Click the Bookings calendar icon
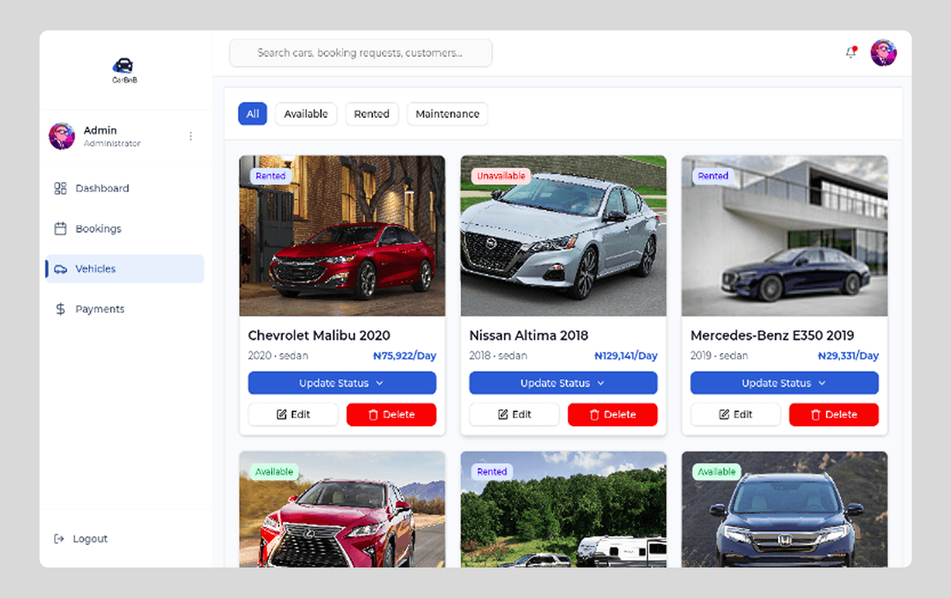The width and height of the screenshot is (951, 598). tap(60, 229)
